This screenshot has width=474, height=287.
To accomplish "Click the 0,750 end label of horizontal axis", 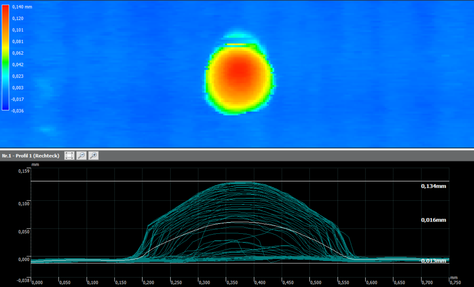I will tap(455, 282).
